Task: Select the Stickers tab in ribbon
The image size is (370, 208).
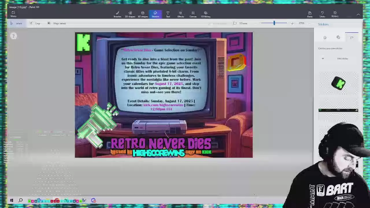Action: click(155, 14)
